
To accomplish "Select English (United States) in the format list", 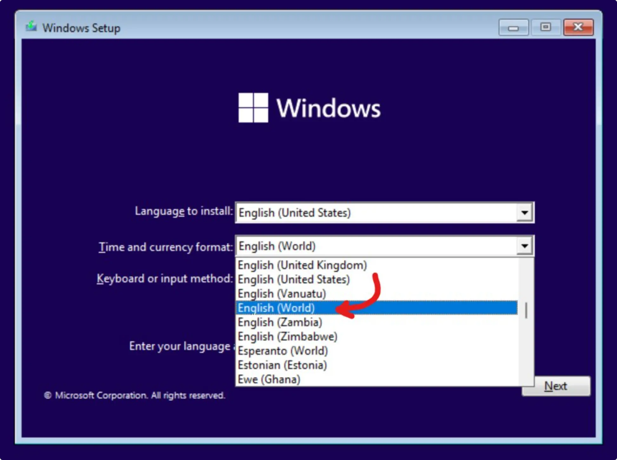I will 377,279.
